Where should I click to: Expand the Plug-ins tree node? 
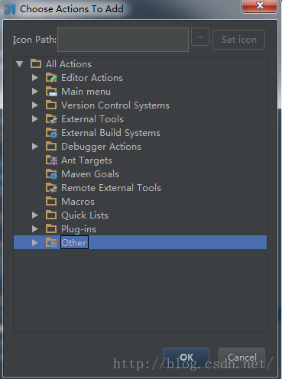35,228
